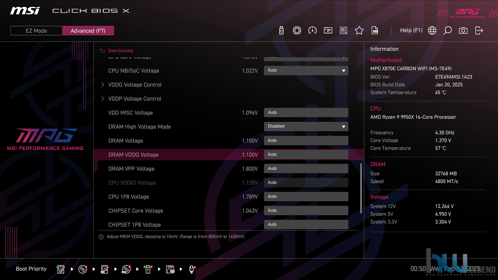Select the VDD MISC Voltage label
The height and width of the screenshot is (280, 498).
(130, 113)
